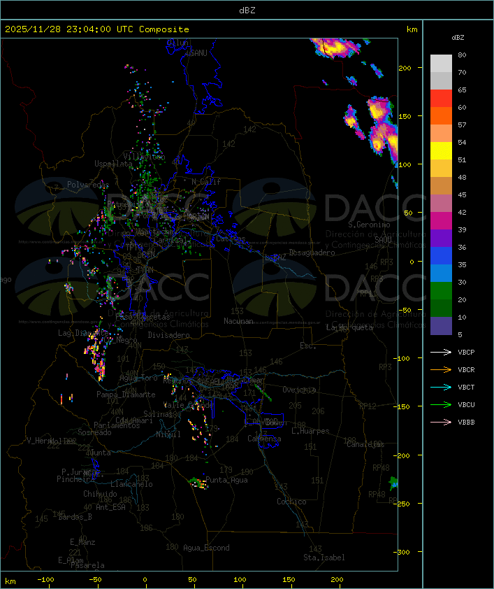The width and height of the screenshot is (494, 589).
Task: Select the magenta swatch in dBZ legend
Action: tap(441, 221)
